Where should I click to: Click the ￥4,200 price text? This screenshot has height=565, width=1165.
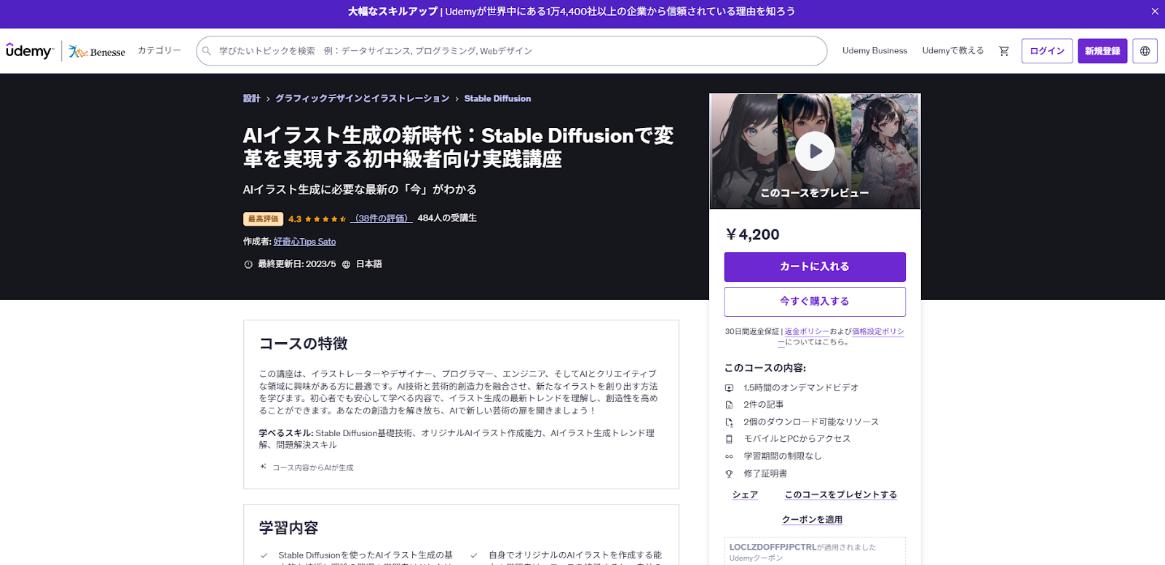(752, 234)
